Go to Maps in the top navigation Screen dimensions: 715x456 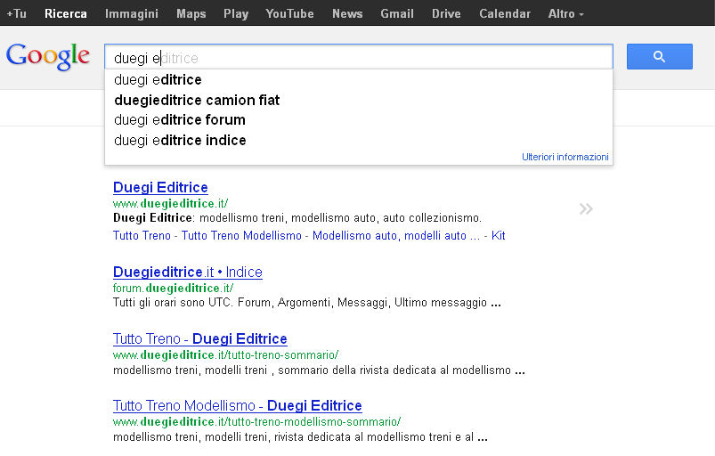(x=191, y=13)
